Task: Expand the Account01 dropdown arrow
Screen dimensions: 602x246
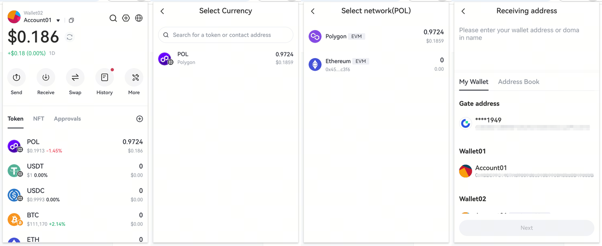Action: point(58,21)
